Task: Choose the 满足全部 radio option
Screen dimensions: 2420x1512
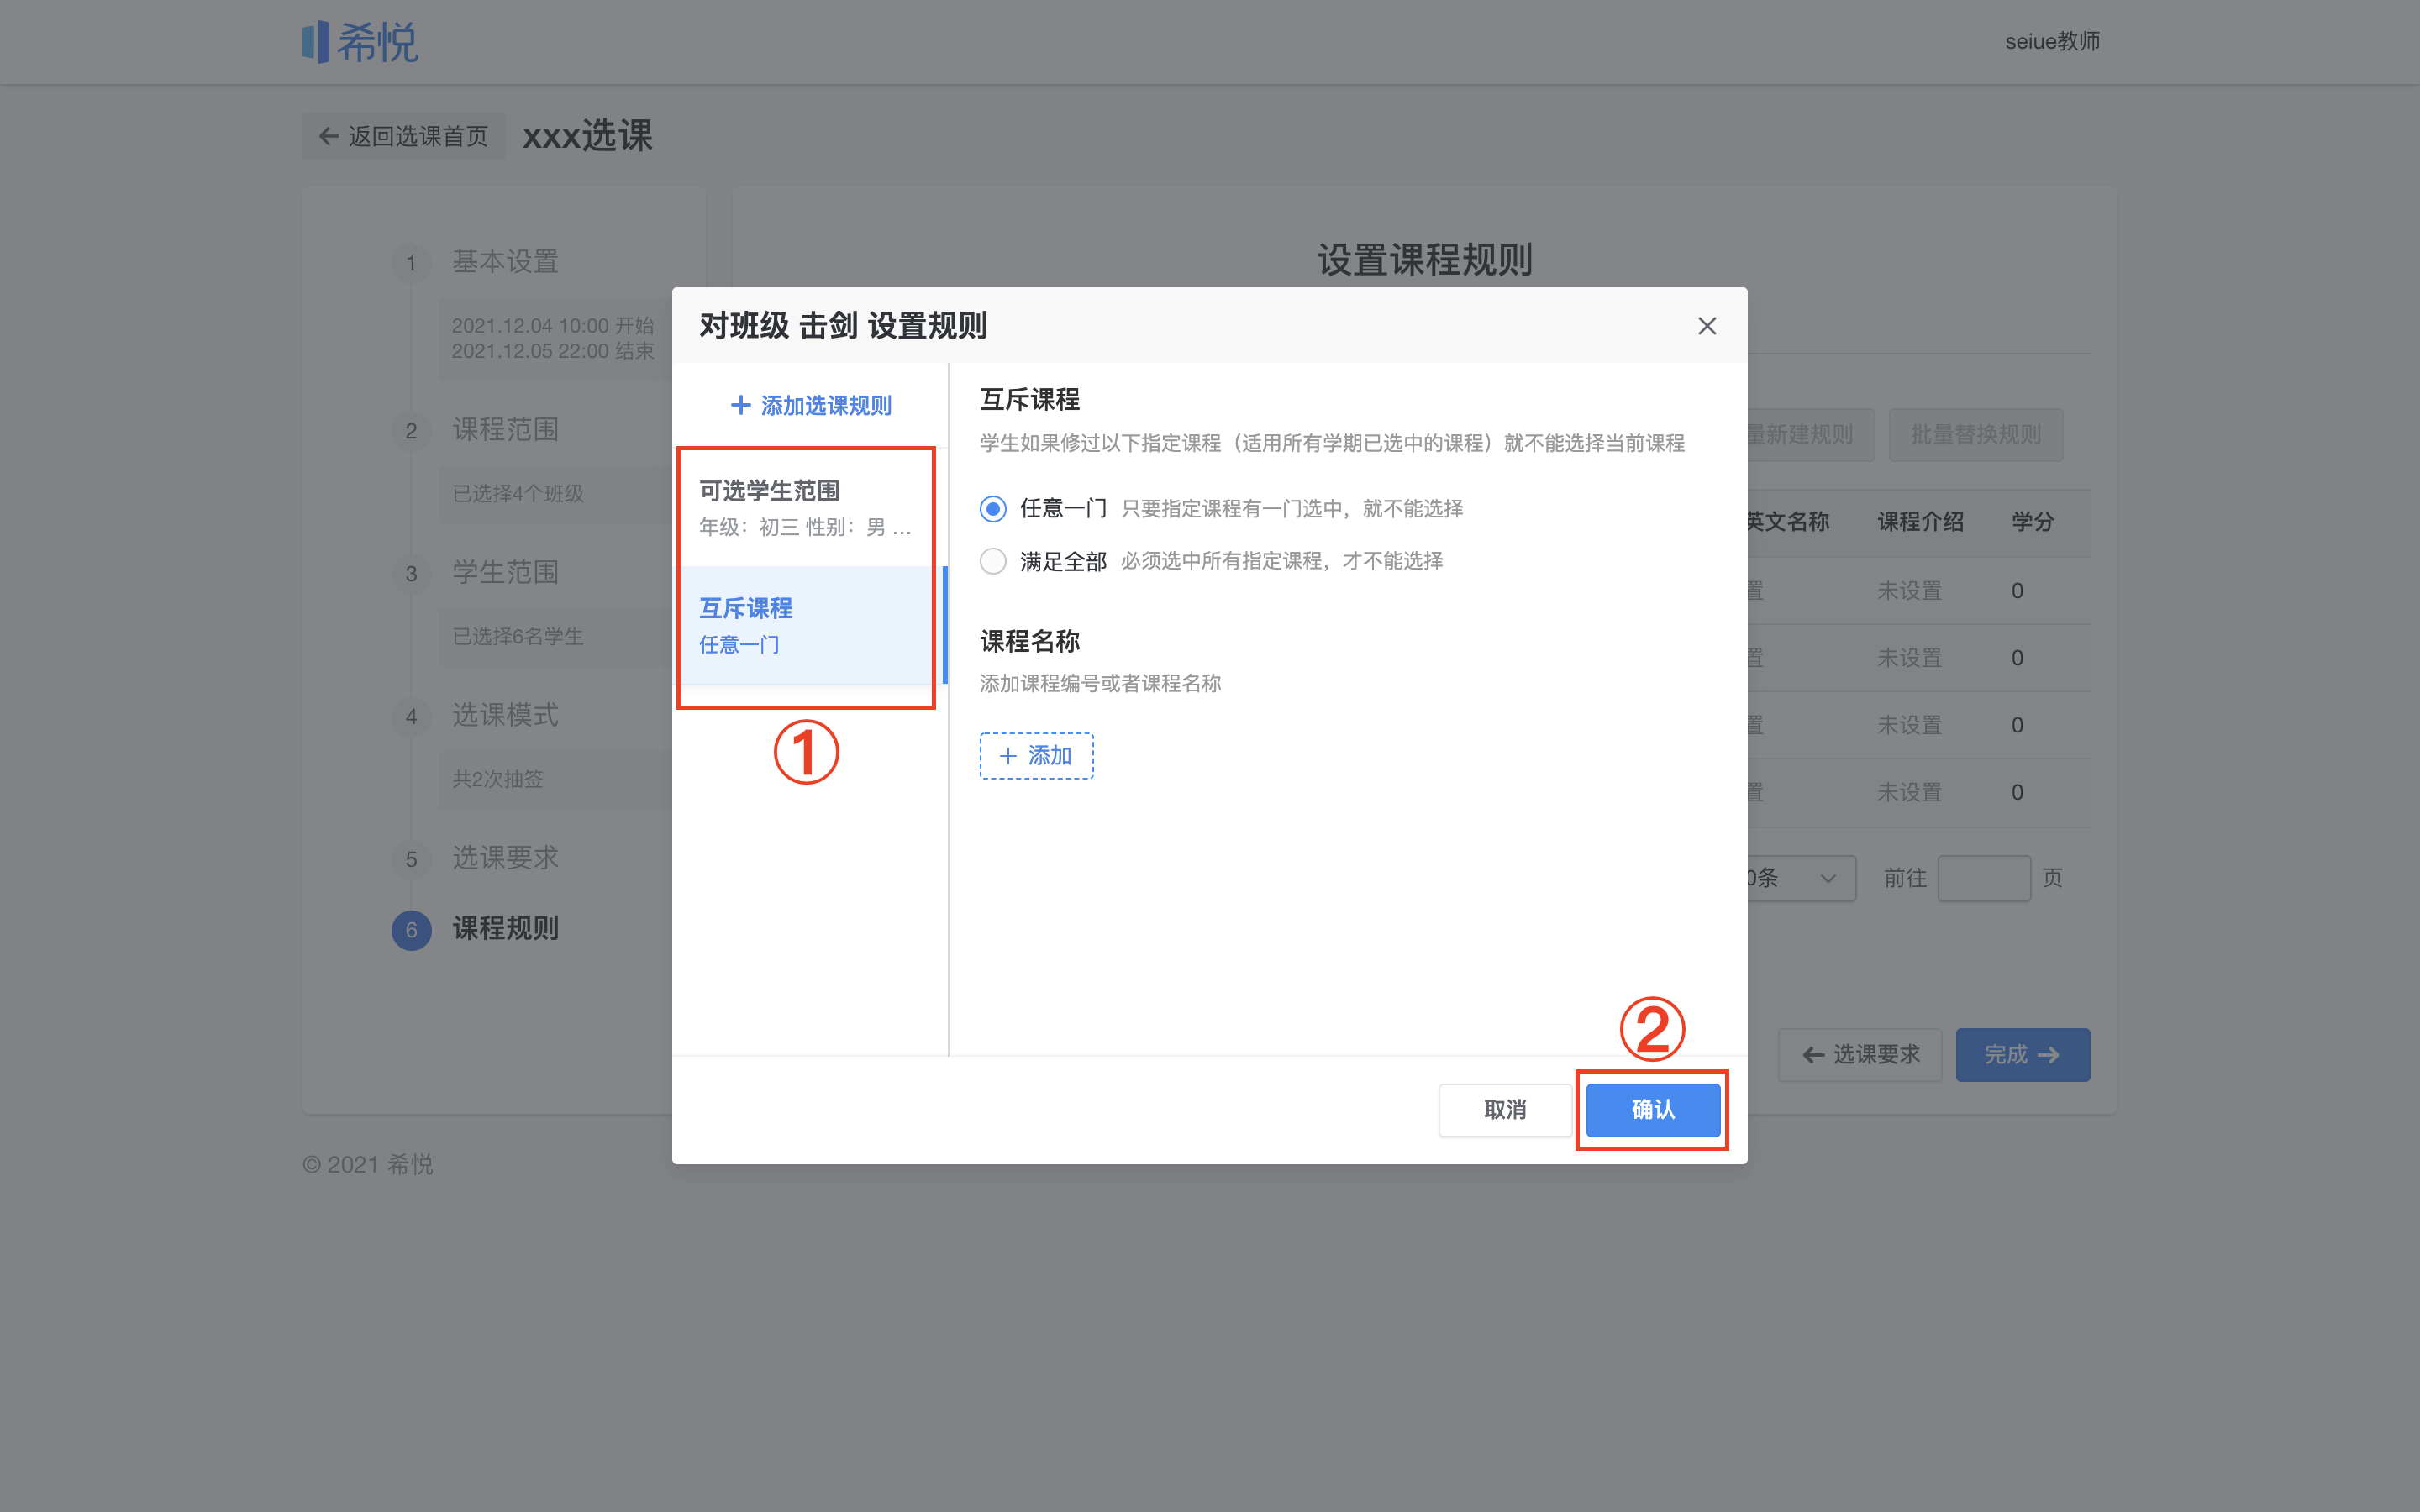Action: click(x=993, y=561)
